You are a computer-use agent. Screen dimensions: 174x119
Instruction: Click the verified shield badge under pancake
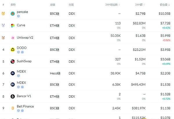click(19, 16)
